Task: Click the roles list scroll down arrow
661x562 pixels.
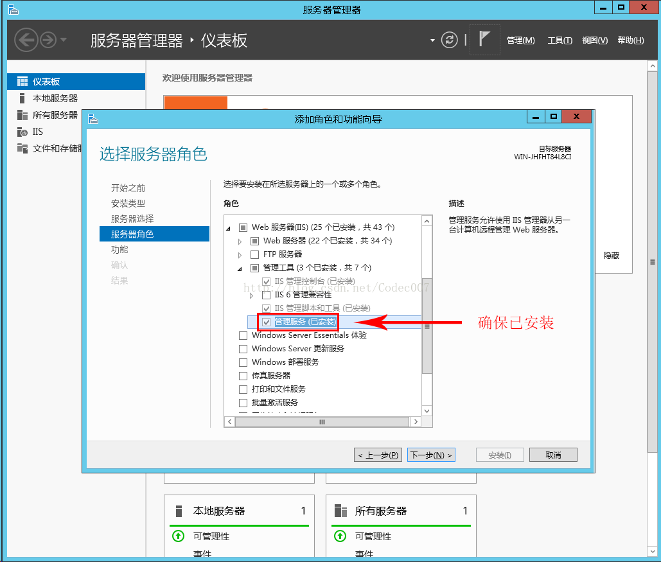Action: coord(427,411)
